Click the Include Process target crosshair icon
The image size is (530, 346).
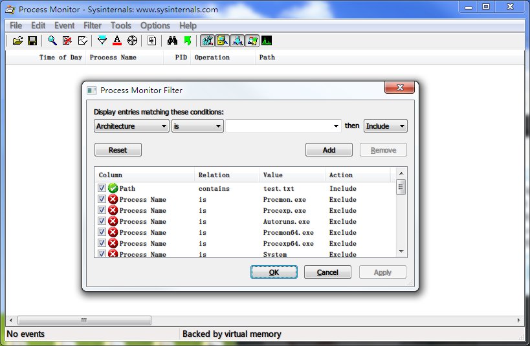(x=132, y=41)
